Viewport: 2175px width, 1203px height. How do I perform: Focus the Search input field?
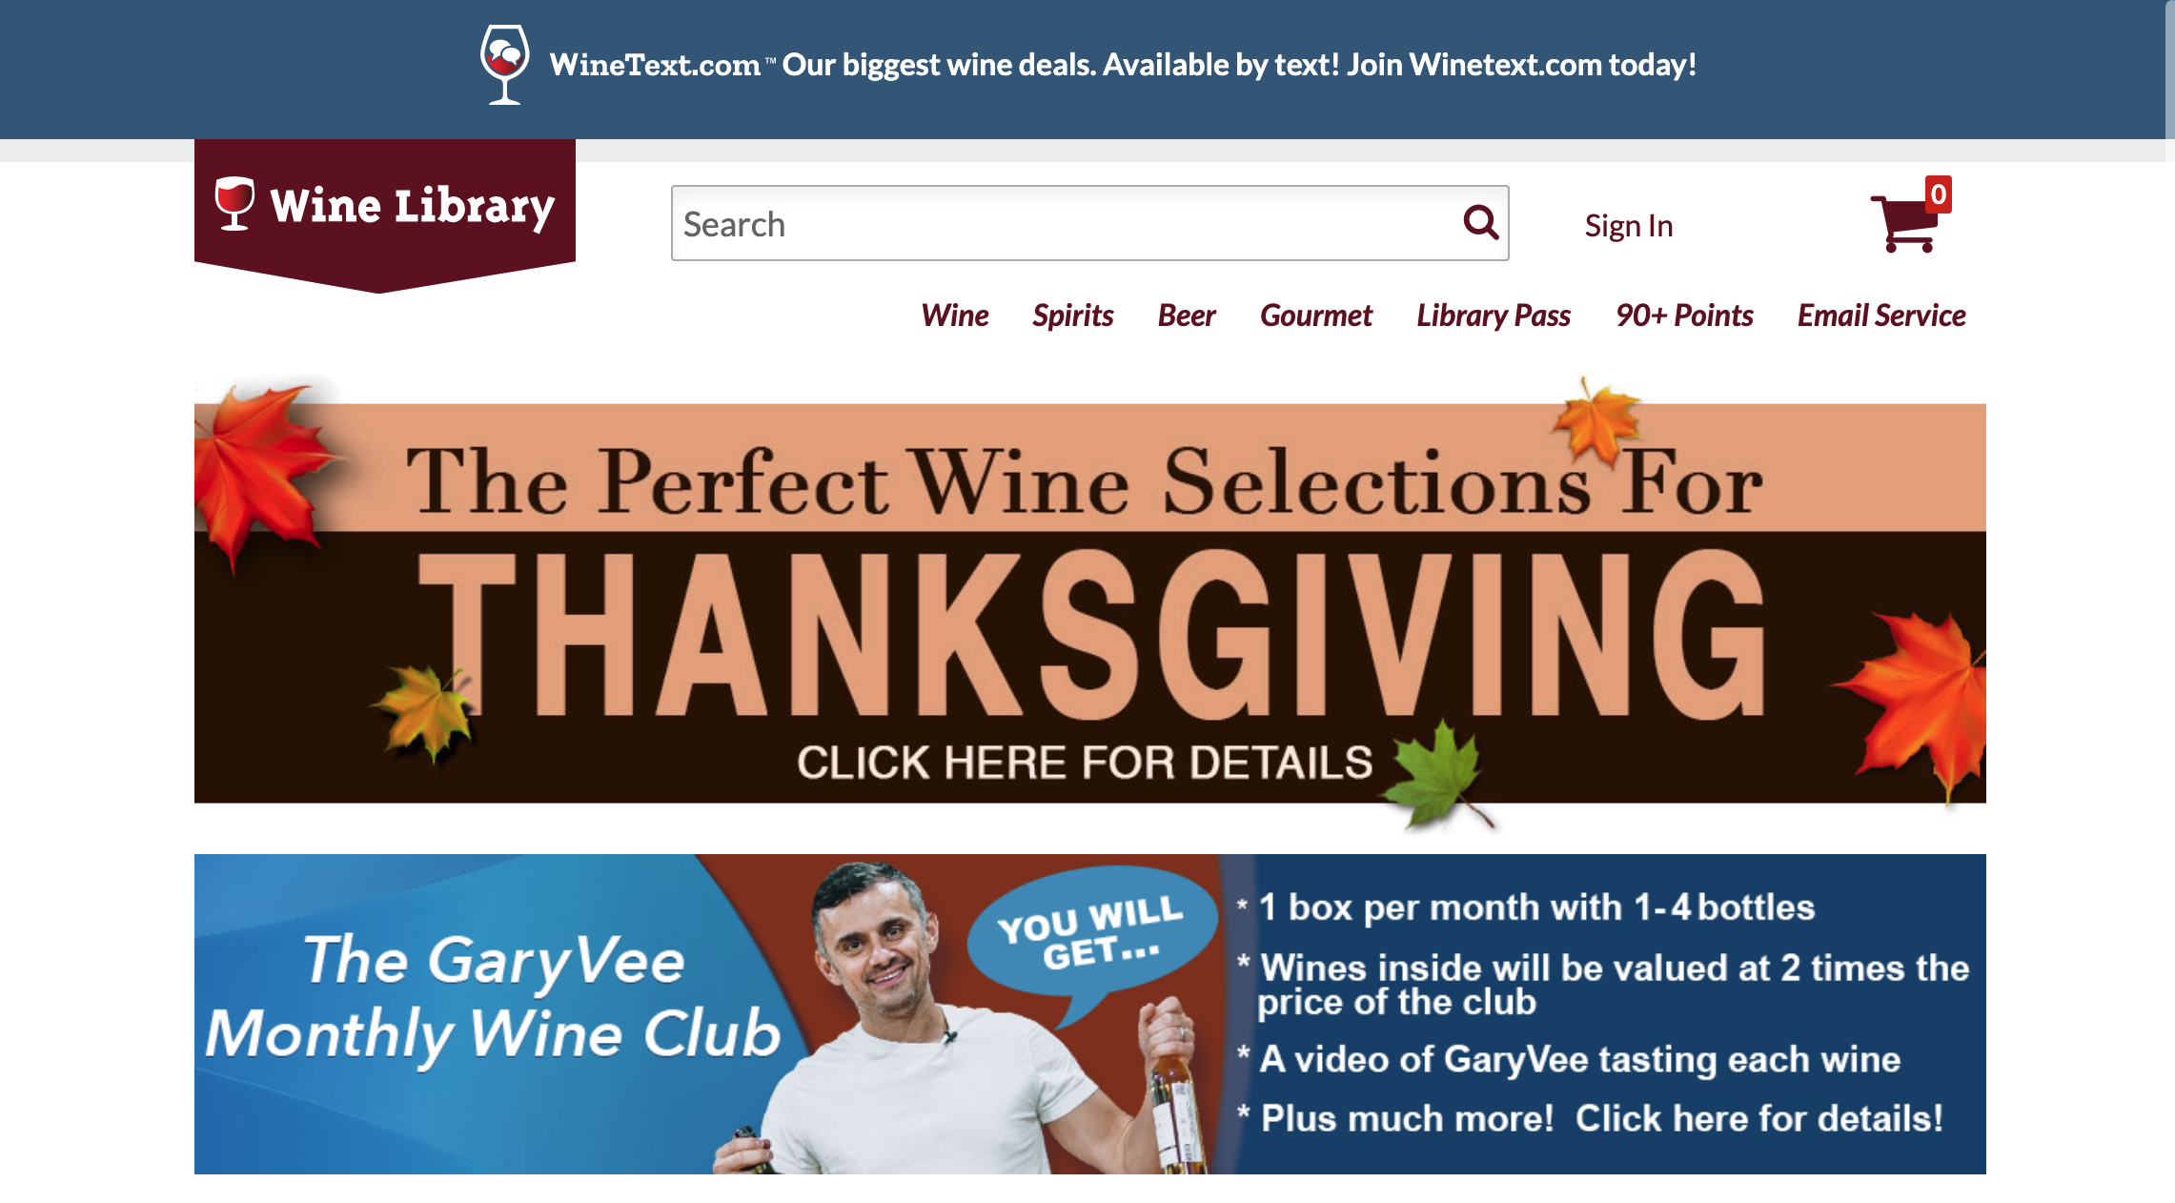[x=1066, y=223]
